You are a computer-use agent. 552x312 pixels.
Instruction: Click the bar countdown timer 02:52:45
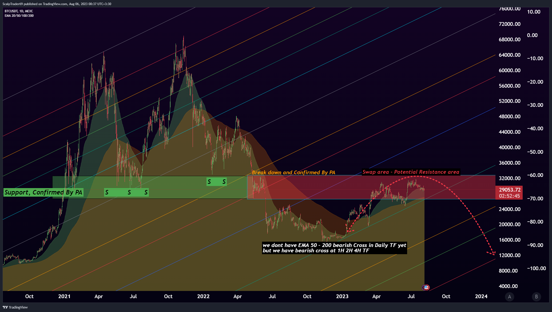(510, 196)
